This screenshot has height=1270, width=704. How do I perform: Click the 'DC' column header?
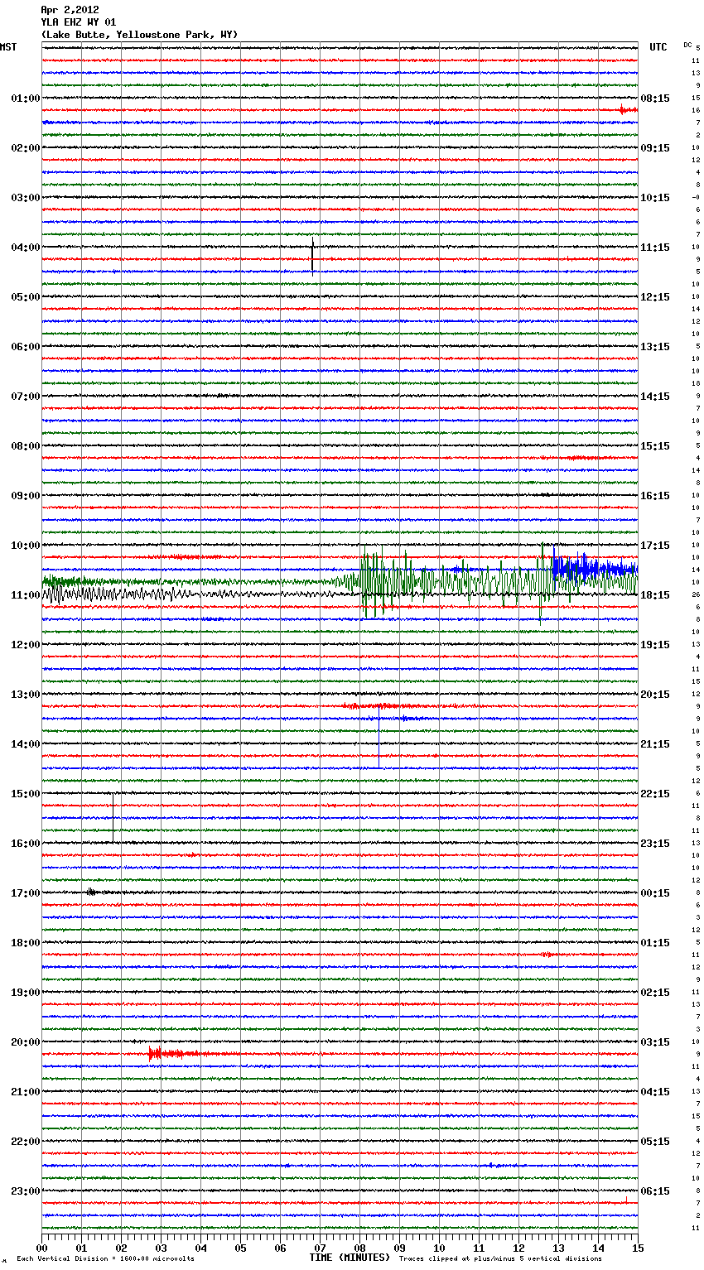coord(687,45)
